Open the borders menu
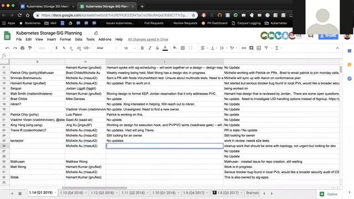This screenshot has width=354, height=199. [183, 48]
